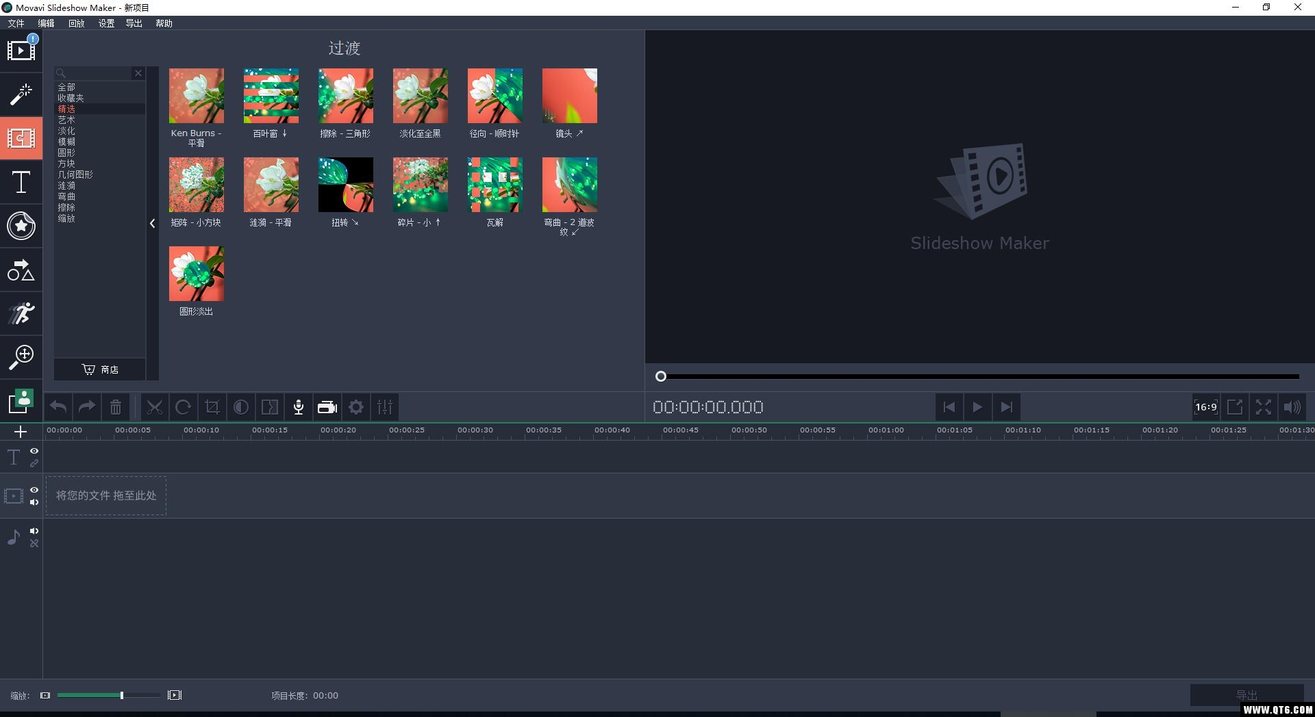Viewport: 1315px width, 717px height.
Task: Select the Transitions tab icon
Action: coord(21,138)
